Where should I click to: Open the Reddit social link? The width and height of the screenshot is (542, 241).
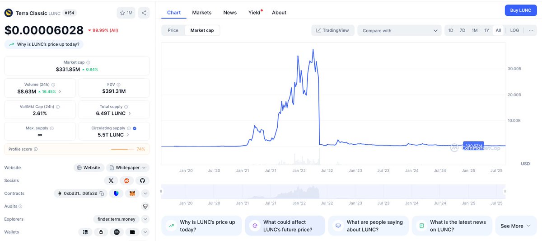126,180
